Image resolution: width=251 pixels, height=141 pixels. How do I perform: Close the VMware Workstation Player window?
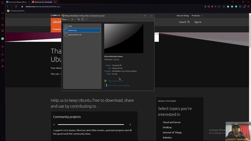(151, 16)
